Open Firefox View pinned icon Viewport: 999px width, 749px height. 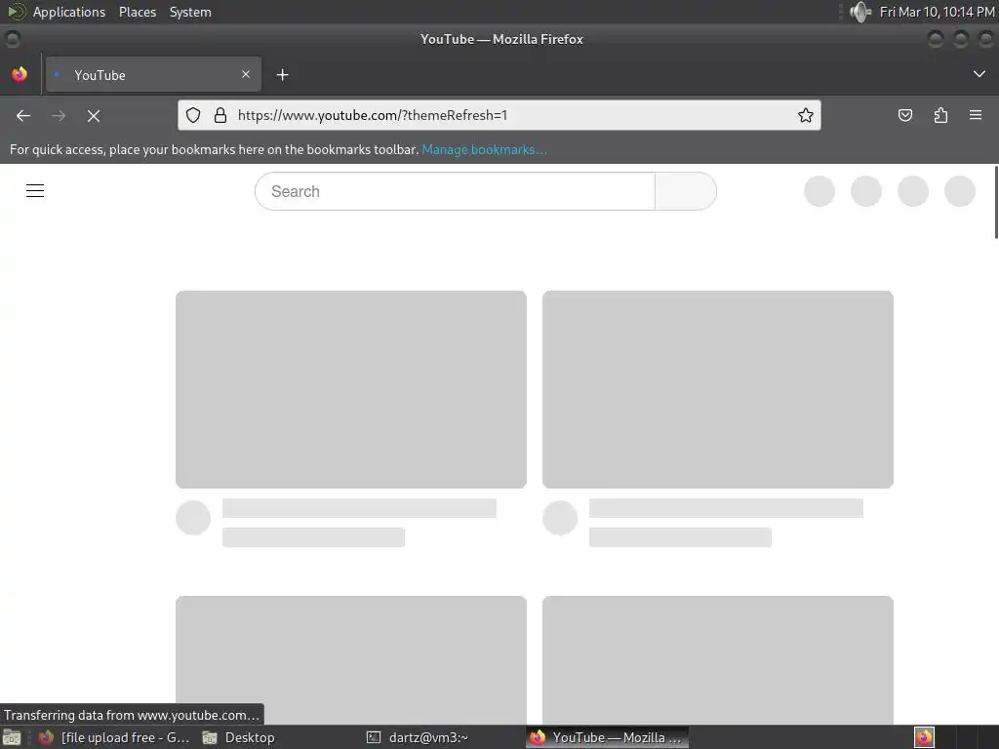[20, 74]
